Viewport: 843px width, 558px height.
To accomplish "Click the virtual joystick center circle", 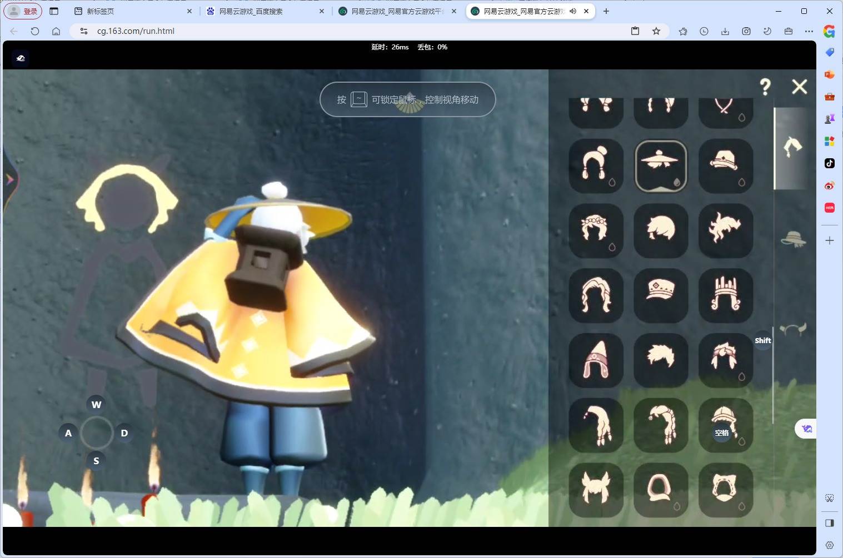I will click(x=97, y=433).
